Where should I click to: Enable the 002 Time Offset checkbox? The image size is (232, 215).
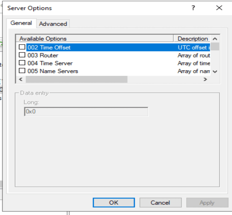22,47
